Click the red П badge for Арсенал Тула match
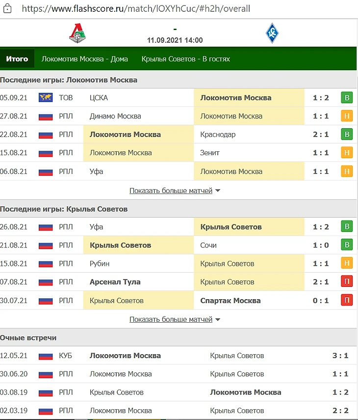Image resolution: width=358 pixels, height=420 pixels. [347, 281]
